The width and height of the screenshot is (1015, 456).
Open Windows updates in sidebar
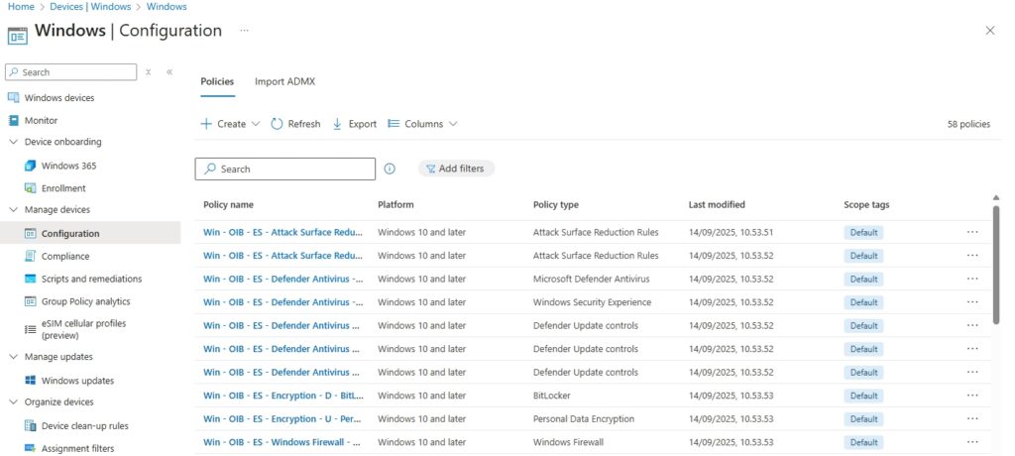(x=77, y=381)
